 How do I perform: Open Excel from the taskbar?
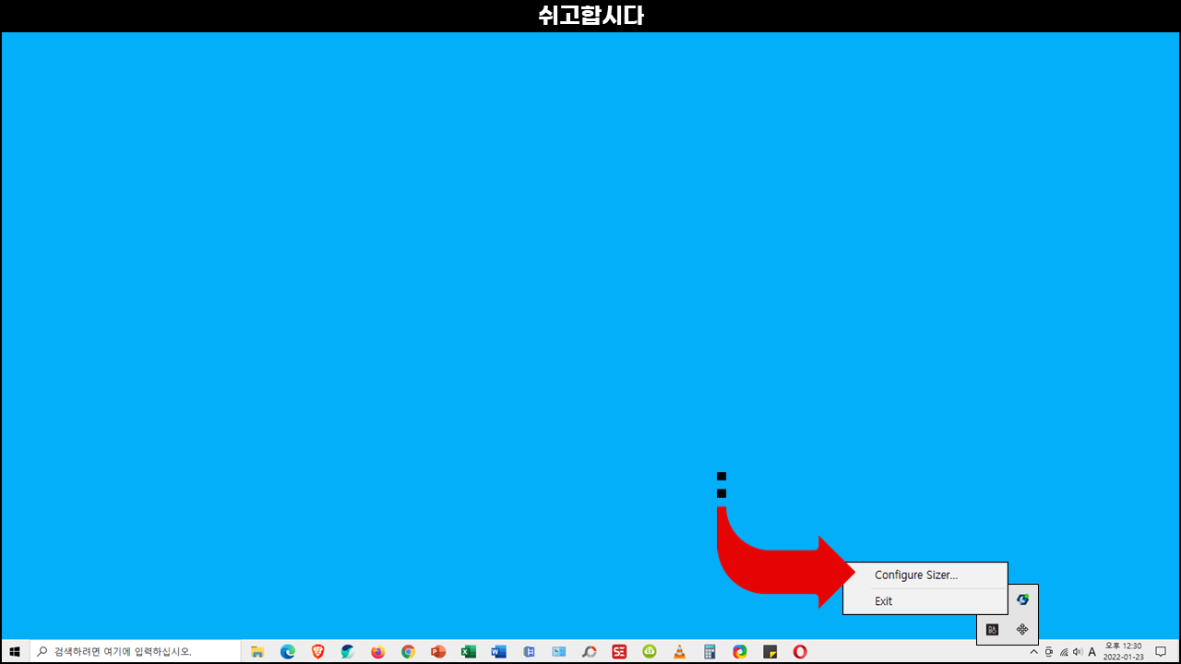click(469, 652)
